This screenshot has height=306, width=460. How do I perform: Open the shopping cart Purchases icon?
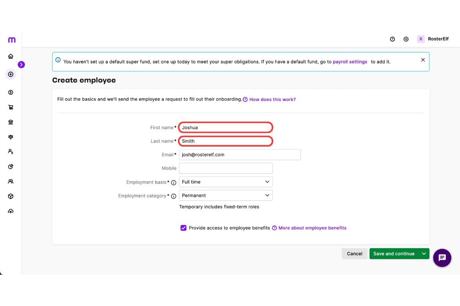pos(11,107)
